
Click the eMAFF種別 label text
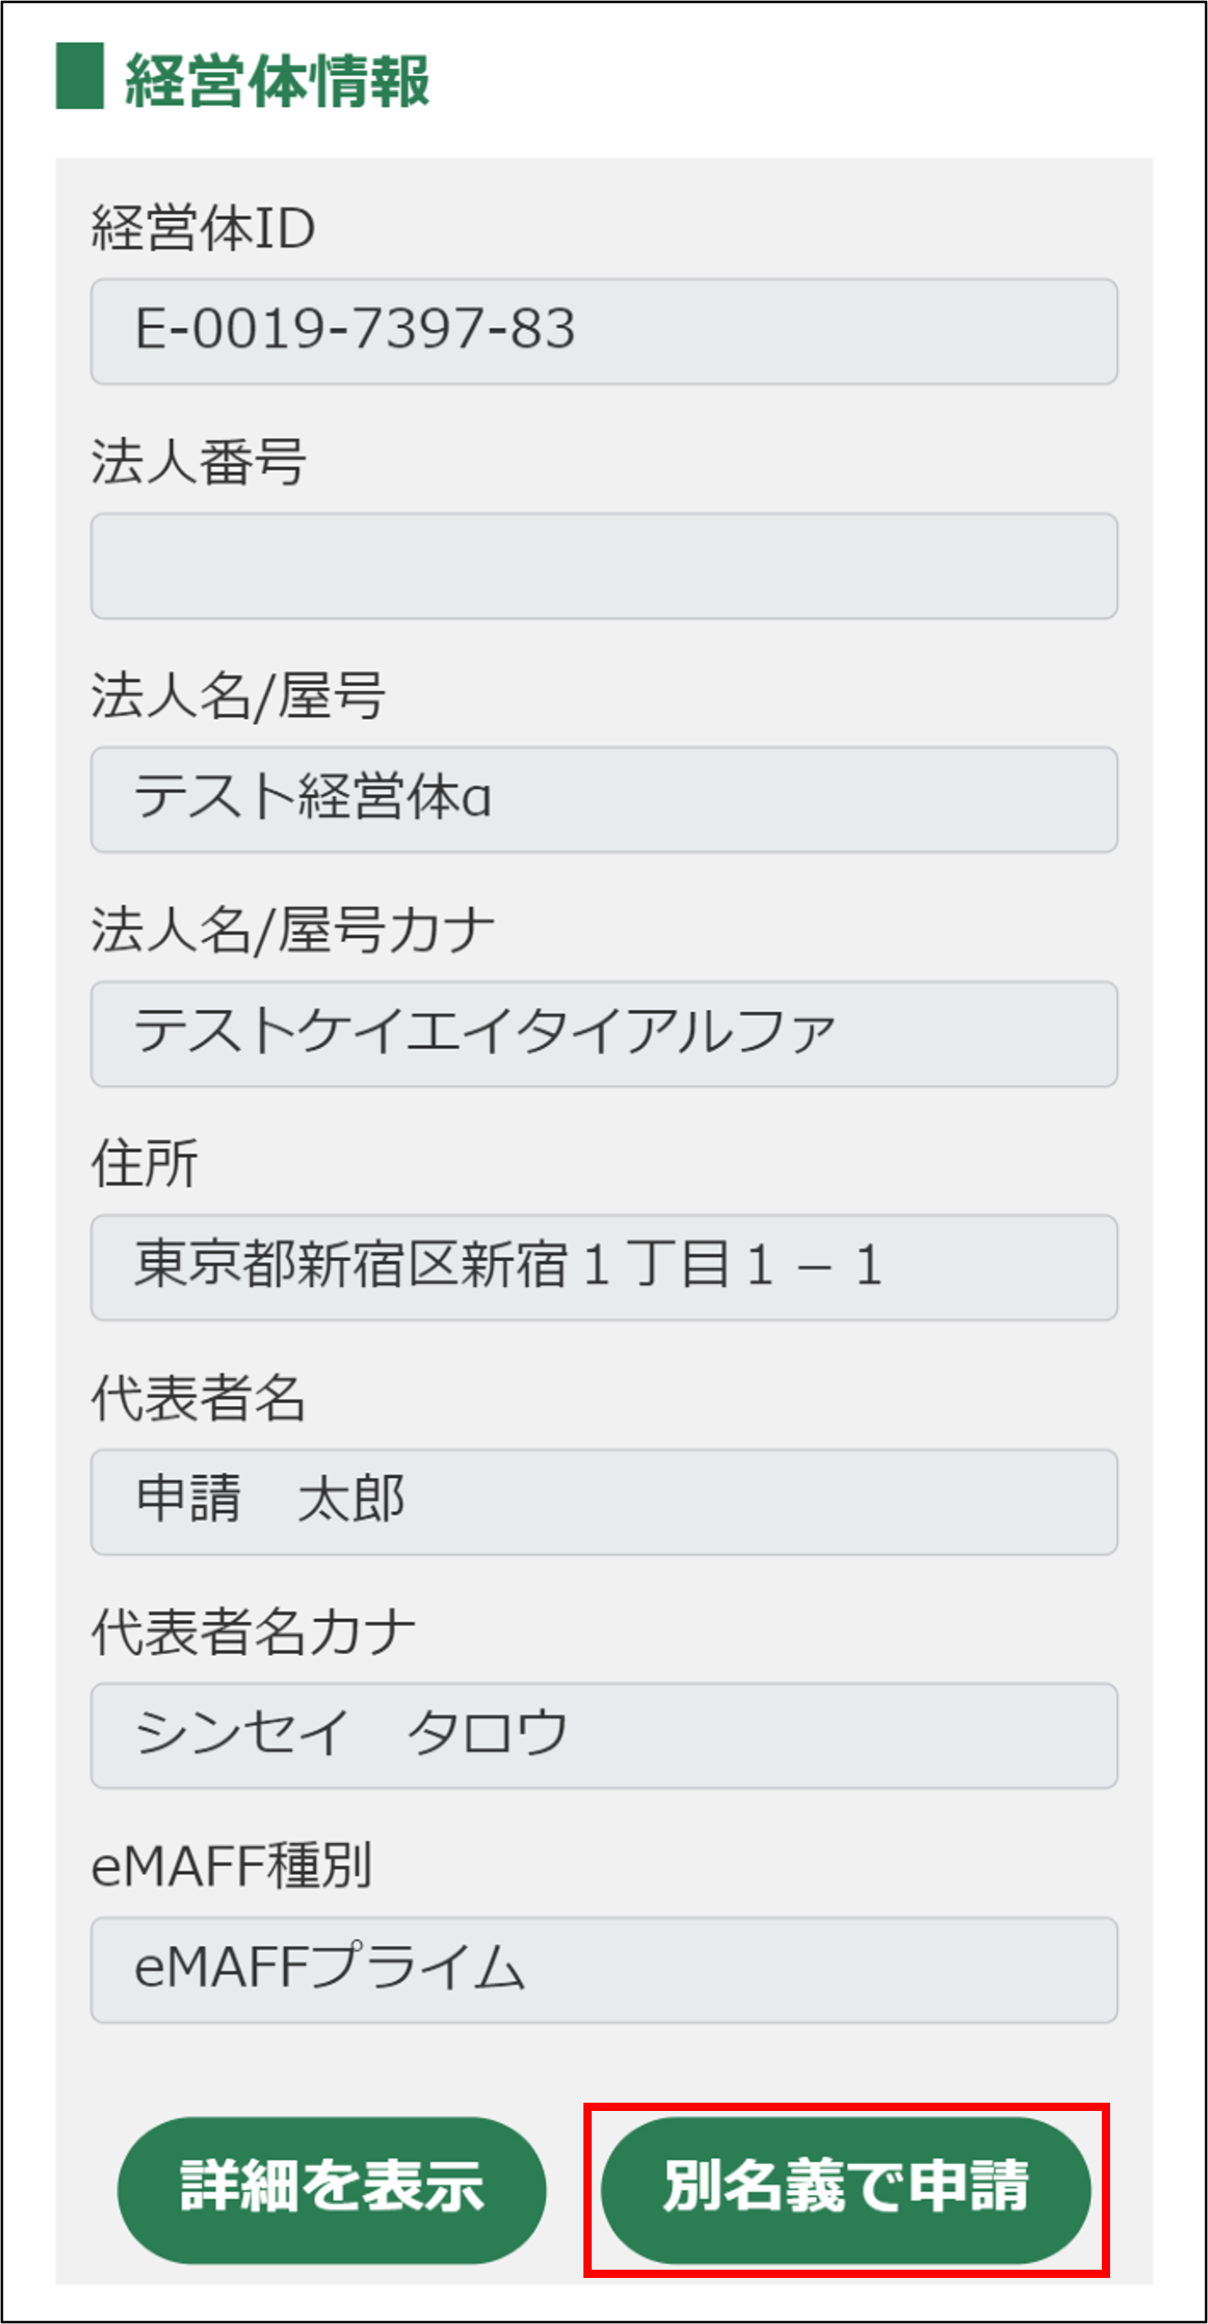point(231,1866)
